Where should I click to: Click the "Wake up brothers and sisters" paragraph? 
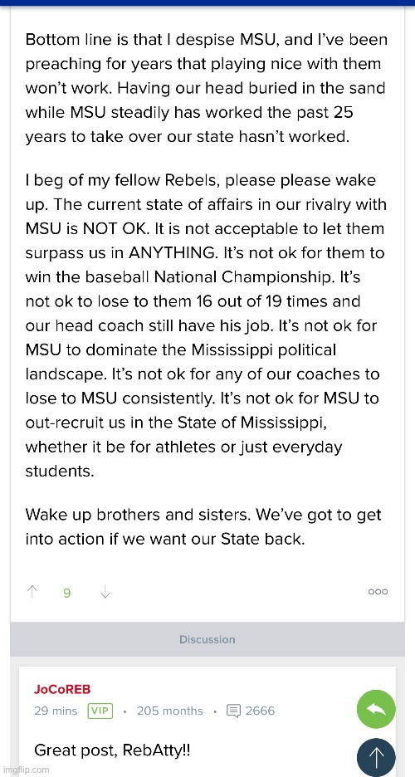point(203,526)
